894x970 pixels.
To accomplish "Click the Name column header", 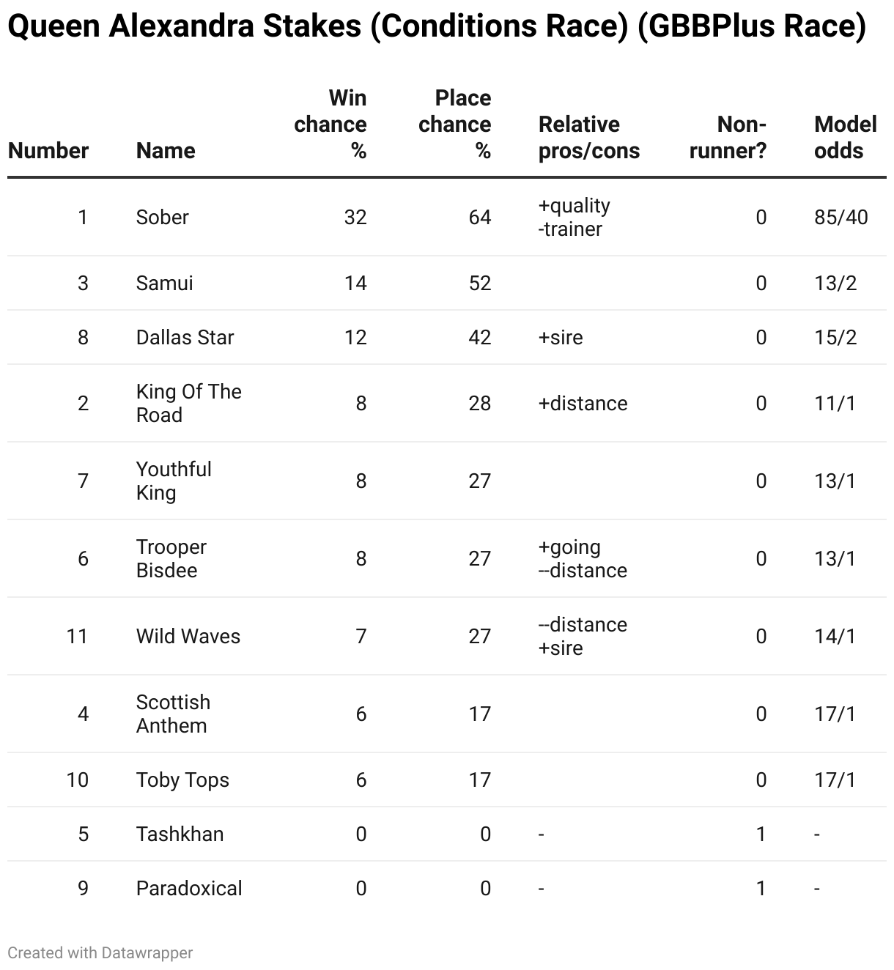I will click(x=166, y=150).
